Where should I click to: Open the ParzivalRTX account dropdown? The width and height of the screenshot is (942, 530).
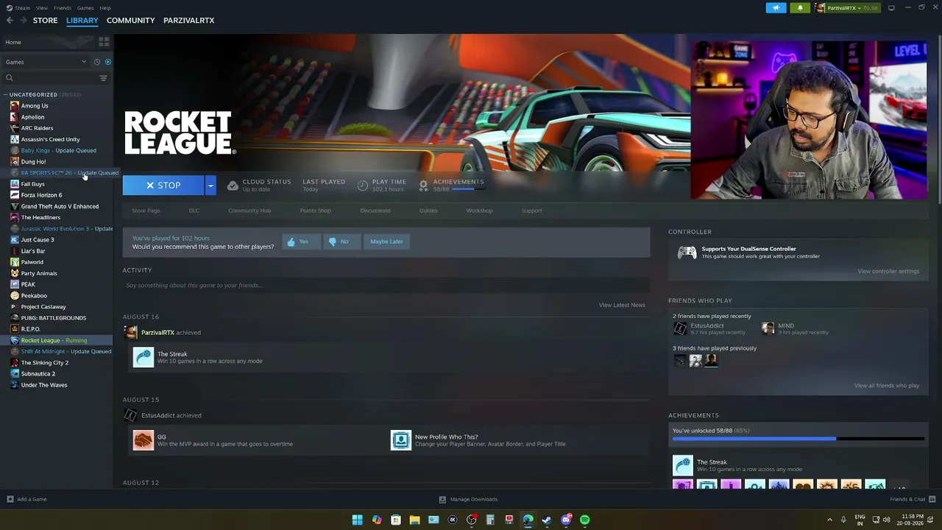click(846, 8)
